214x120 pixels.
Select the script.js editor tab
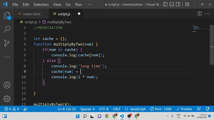tap(66, 14)
